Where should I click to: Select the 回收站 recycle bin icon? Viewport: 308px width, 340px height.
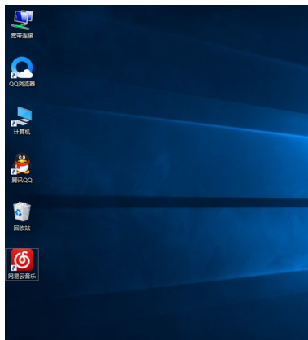click(22, 211)
